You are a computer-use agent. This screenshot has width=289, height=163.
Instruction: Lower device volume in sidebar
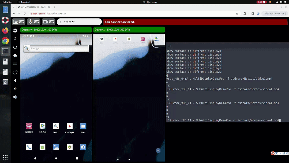tap(15, 89)
